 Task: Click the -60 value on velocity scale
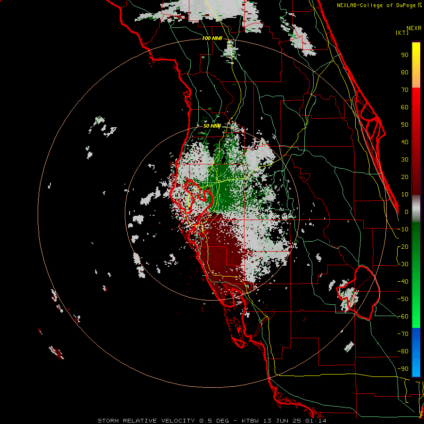coord(403,317)
